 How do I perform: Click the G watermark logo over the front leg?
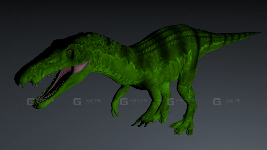point(171,102)
